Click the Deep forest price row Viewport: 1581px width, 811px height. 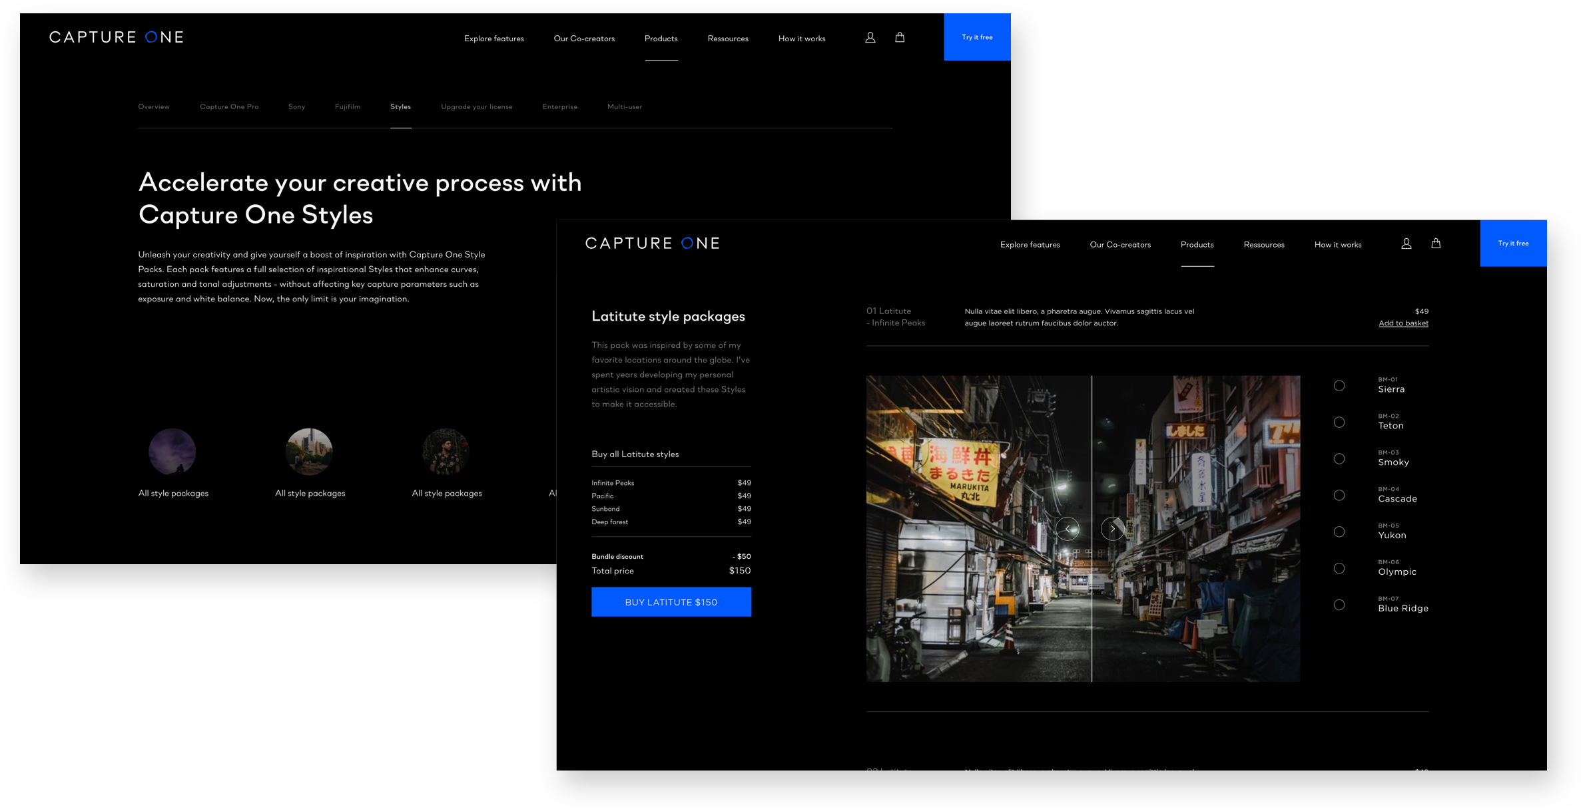pos(671,522)
